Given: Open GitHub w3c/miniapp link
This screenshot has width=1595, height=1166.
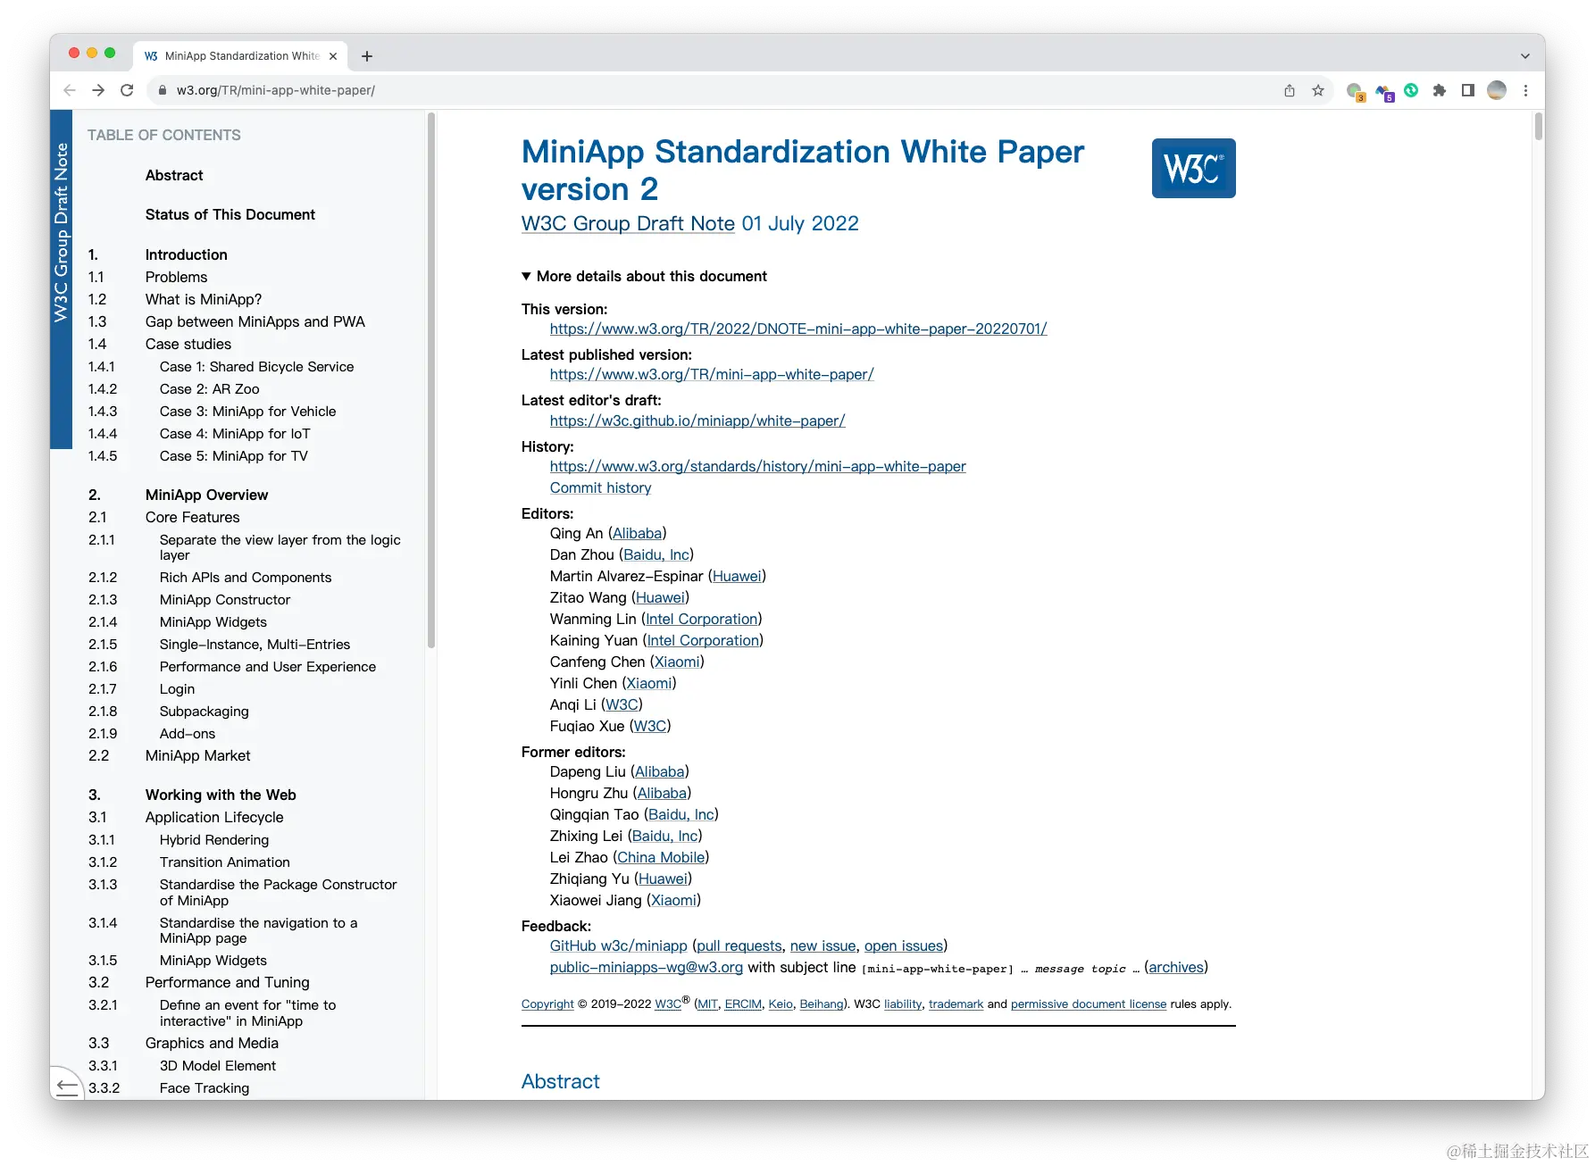Looking at the screenshot, I should [x=619, y=946].
